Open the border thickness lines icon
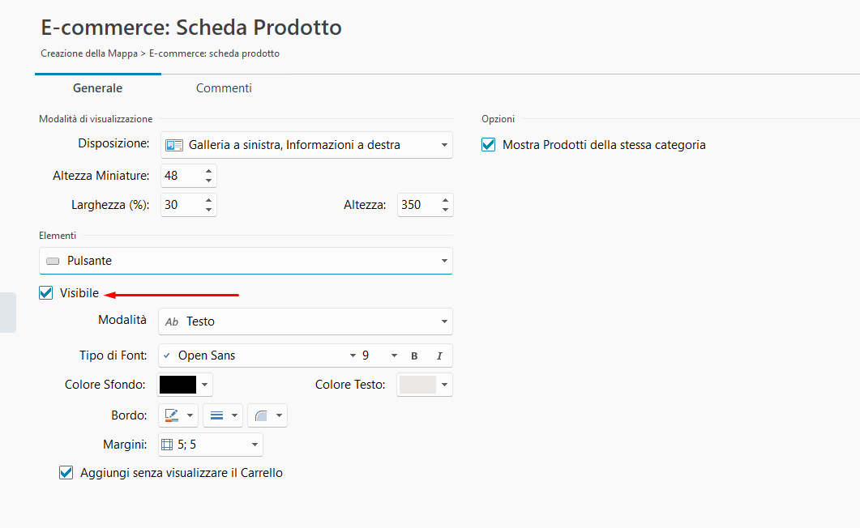The image size is (860, 528). click(x=216, y=415)
